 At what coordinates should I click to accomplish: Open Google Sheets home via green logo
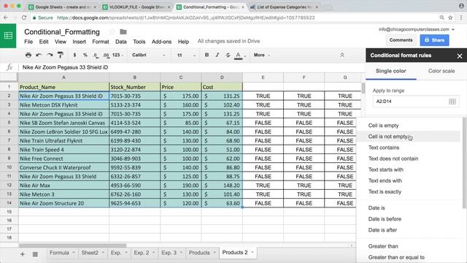(8, 36)
